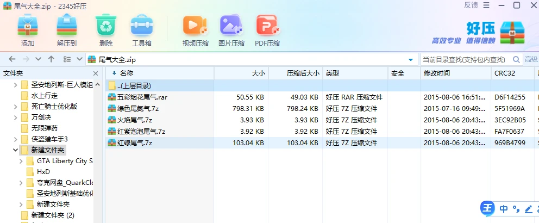Click the archive icon of 红绿尾气.7z
Viewport: 539px width, 223px height.
tap(112, 143)
